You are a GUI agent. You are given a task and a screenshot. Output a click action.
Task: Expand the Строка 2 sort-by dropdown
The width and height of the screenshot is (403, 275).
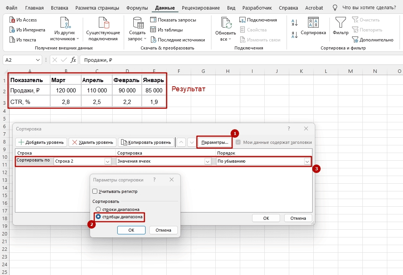coord(108,161)
